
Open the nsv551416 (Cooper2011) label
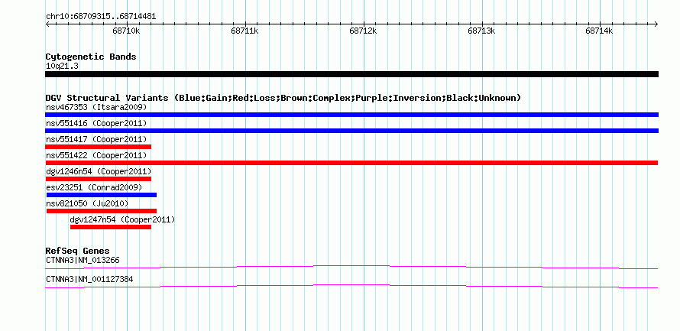[96, 124]
